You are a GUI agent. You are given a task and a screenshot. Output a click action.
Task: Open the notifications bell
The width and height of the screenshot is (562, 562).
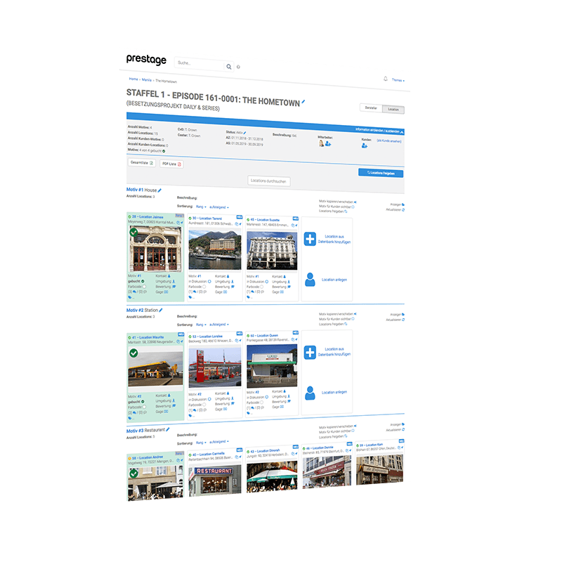(x=385, y=79)
